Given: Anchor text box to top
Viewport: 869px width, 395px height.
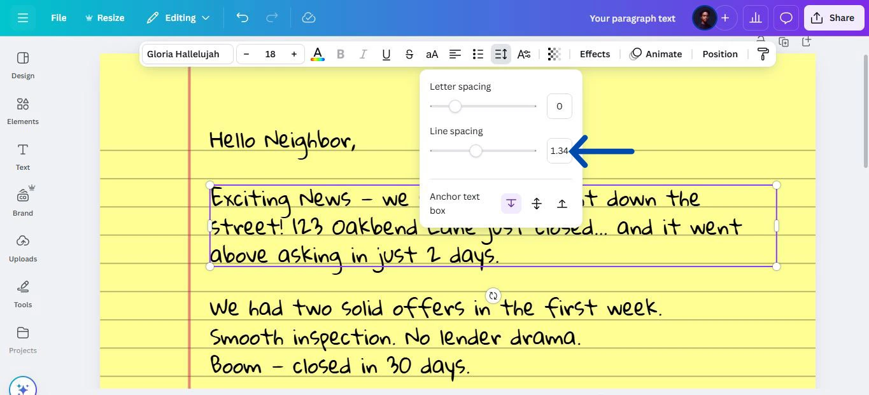Looking at the screenshot, I should (x=511, y=204).
